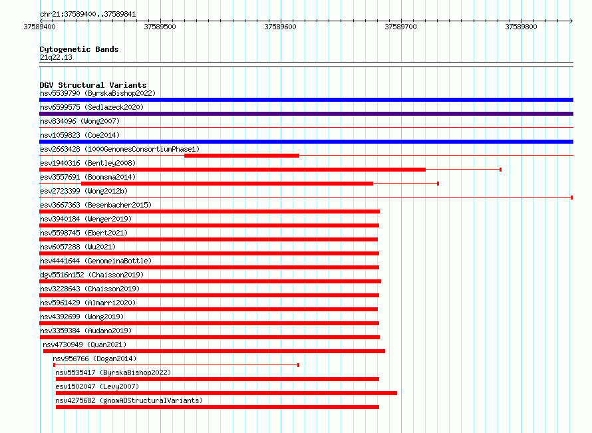Click the nsv5961429 (Almarri2020) label

[x=88, y=303]
